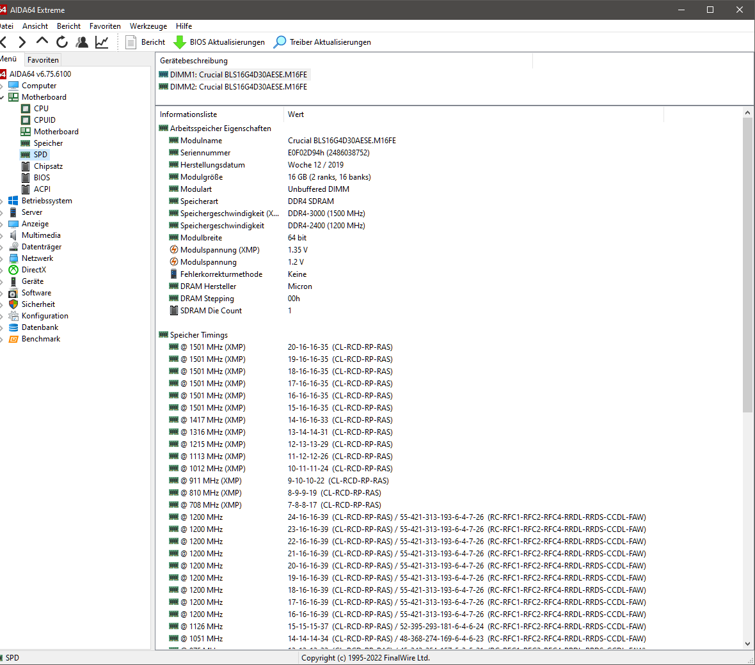Select Computer in the tree
Screen dimensions: 755x665
tap(38, 86)
